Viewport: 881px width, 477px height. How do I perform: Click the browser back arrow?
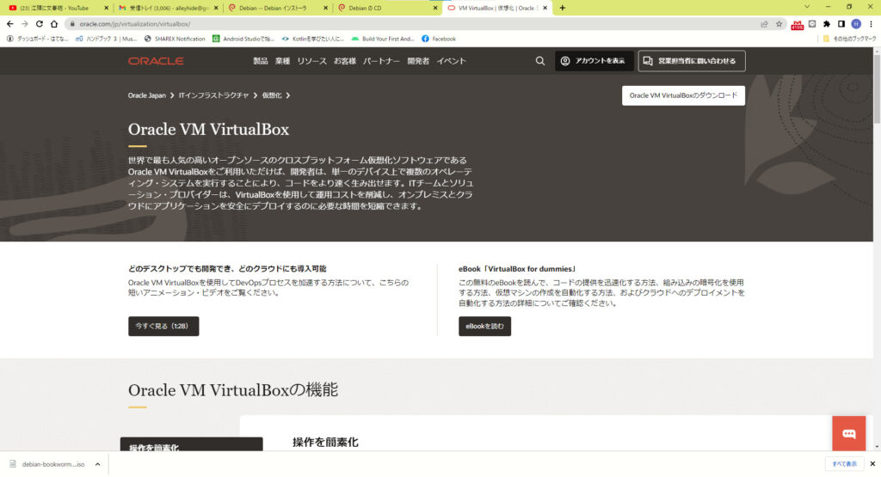(10, 23)
